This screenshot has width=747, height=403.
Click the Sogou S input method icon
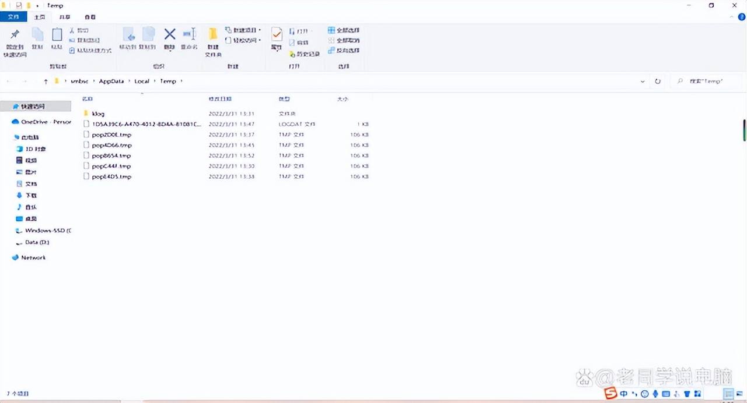tap(610, 394)
